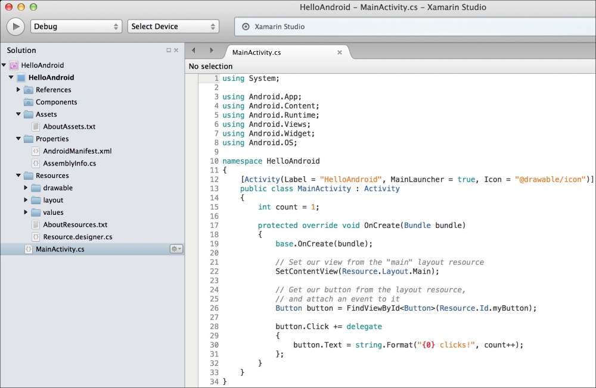
Task: Close the MainActivity.cs tab
Action: coord(340,52)
